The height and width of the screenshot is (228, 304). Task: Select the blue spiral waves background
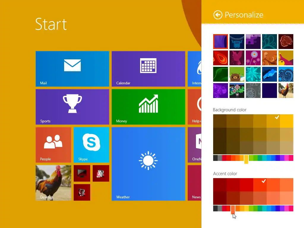286,74
